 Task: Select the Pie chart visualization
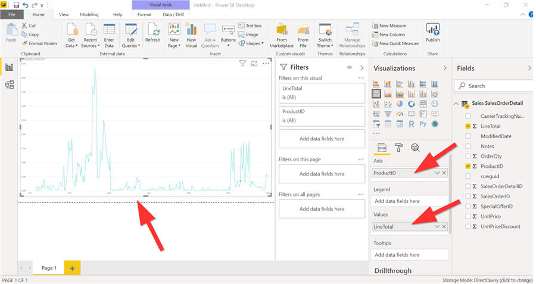[x=400, y=104]
